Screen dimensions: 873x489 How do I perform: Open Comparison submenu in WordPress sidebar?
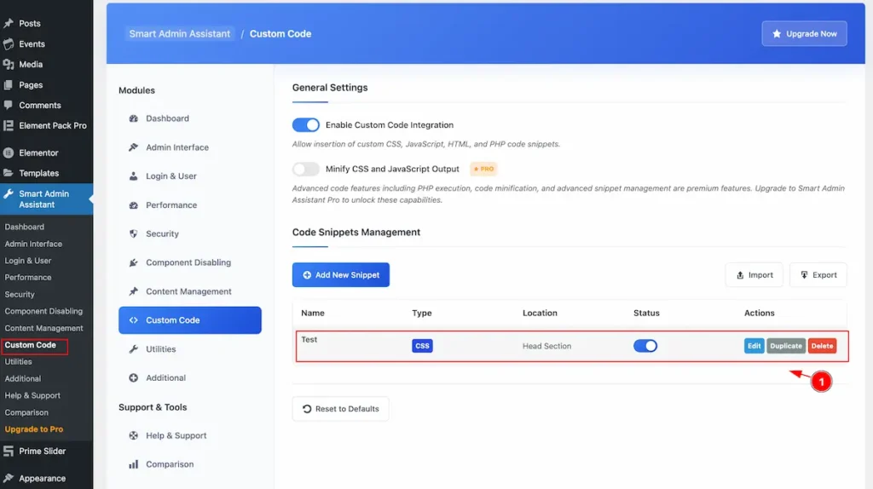[26, 413]
